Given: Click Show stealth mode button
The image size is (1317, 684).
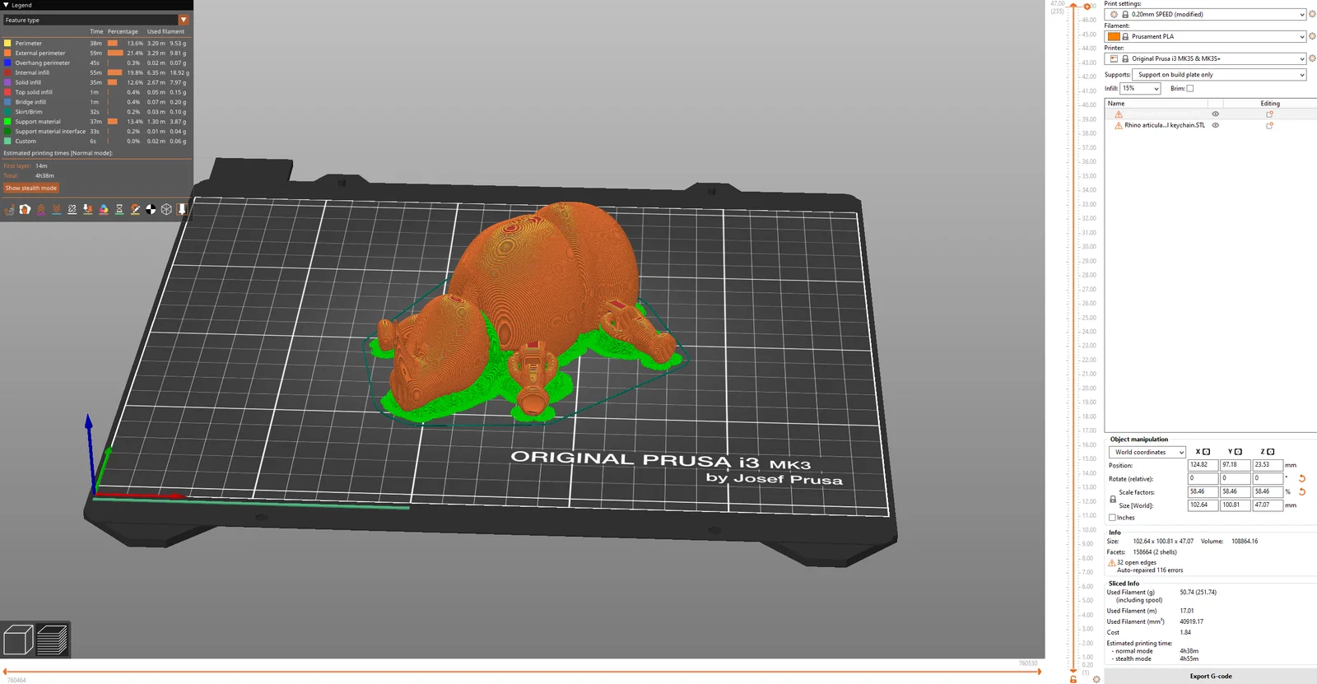Looking at the screenshot, I should pyautogui.click(x=31, y=188).
